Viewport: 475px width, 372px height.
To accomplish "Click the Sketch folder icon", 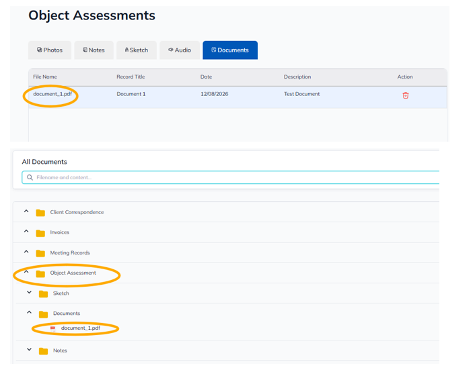I will [x=43, y=293].
